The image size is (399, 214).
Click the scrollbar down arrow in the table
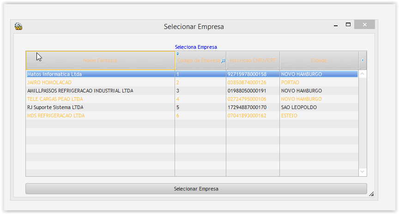(363, 172)
